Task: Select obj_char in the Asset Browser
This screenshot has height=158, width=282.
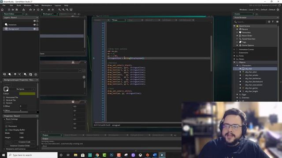Action: pyautogui.click(x=249, y=69)
